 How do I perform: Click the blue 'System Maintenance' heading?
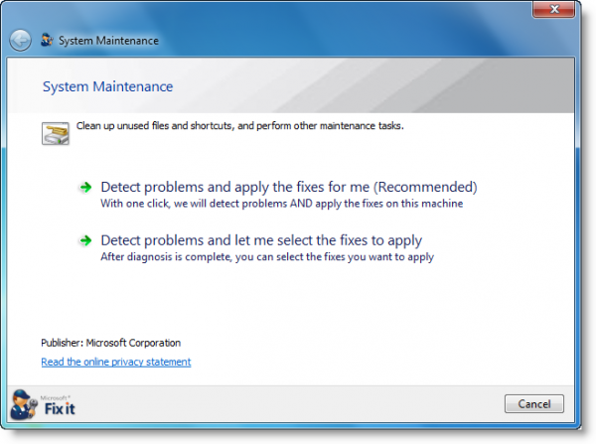pyautogui.click(x=107, y=86)
